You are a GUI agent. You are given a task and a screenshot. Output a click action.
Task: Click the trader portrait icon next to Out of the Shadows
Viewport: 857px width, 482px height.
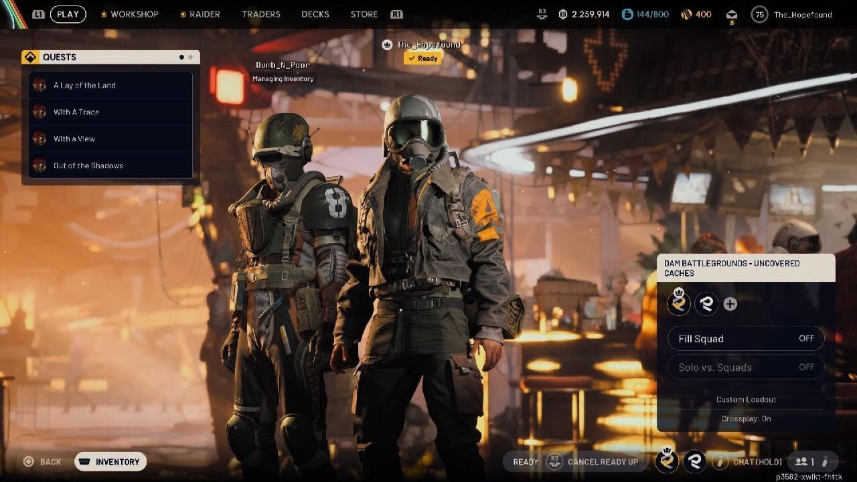click(40, 165)
